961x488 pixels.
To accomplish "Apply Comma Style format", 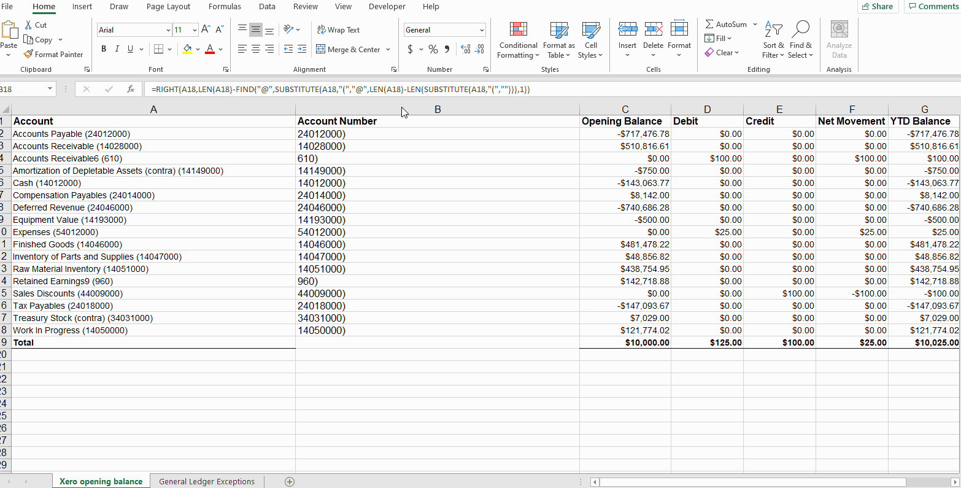I will coord(447,49).
